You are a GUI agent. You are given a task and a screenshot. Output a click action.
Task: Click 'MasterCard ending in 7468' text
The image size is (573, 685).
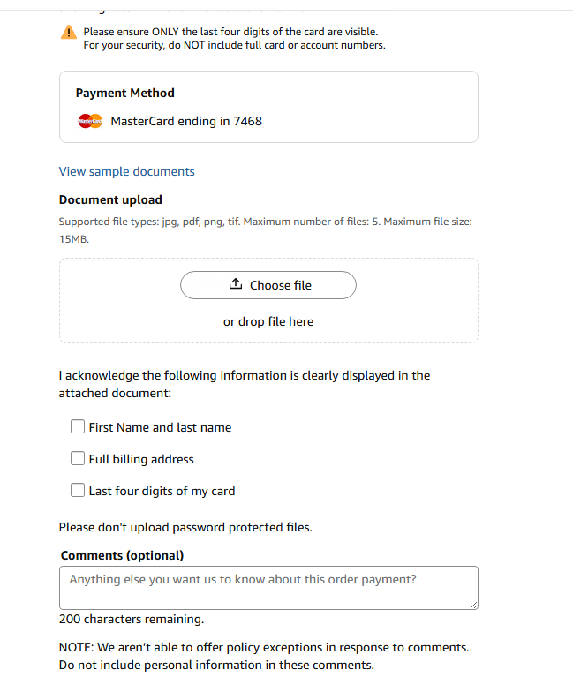coord(185,121)
